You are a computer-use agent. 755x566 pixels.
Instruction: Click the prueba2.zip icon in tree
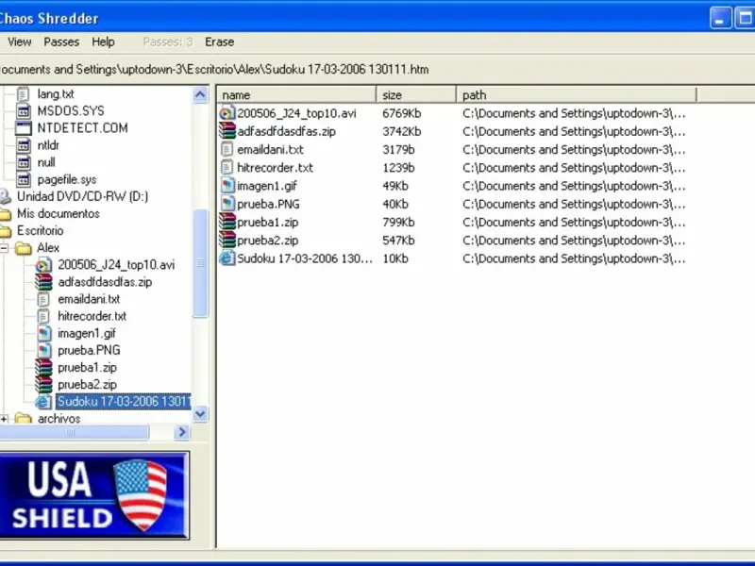[x=43, y=385]
